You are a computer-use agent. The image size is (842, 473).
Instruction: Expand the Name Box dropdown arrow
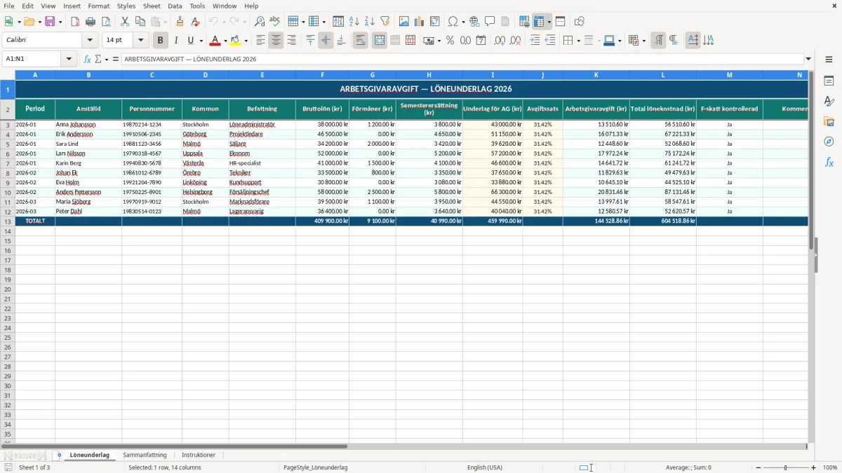69,59
